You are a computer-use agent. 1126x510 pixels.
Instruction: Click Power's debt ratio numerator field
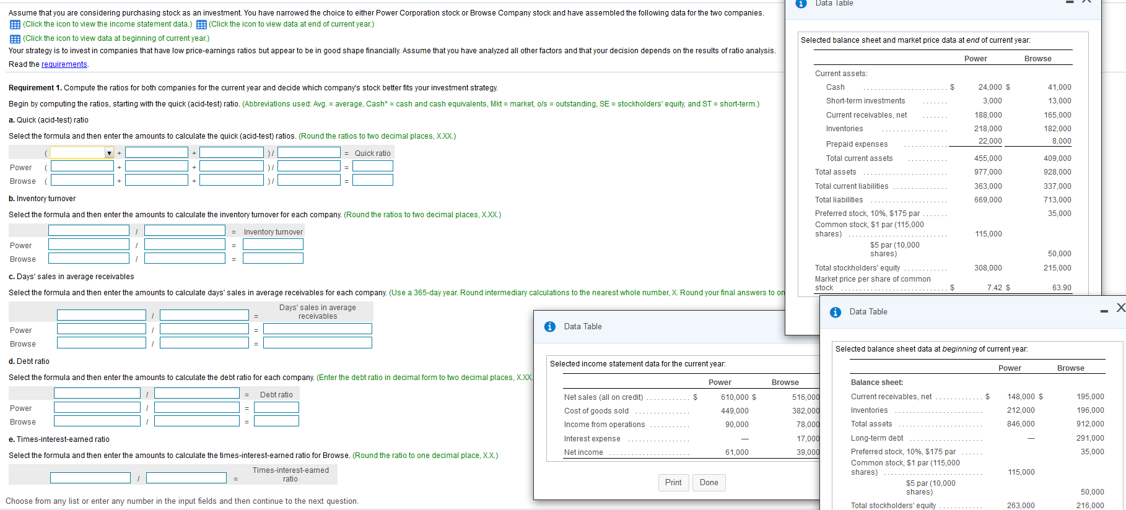tap(97, 407)
